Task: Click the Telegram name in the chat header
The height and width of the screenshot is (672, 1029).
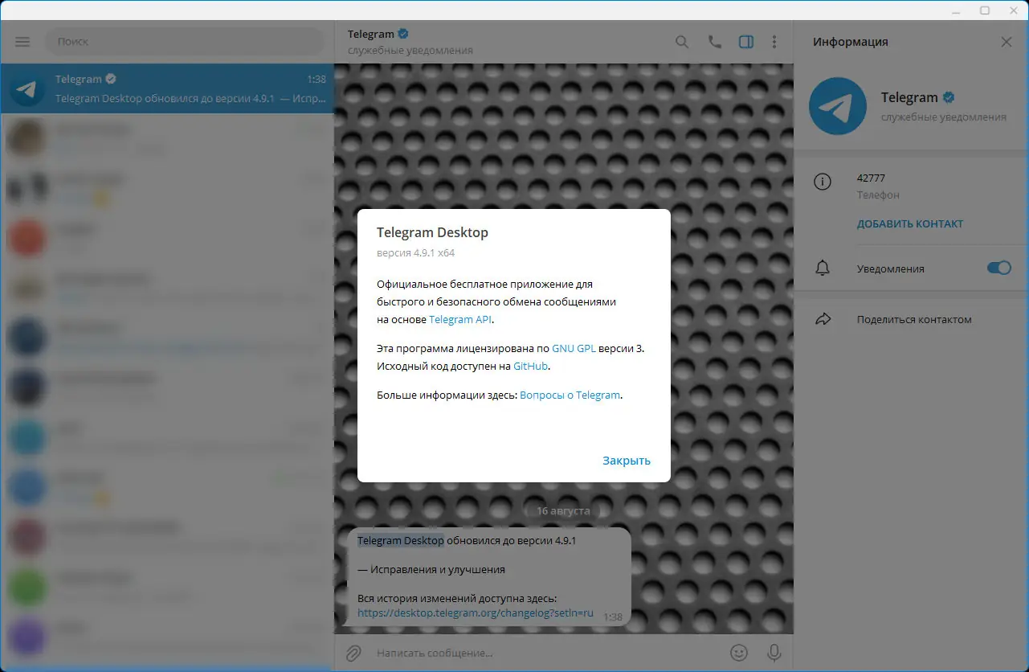Action: click(x=371, y=34)
